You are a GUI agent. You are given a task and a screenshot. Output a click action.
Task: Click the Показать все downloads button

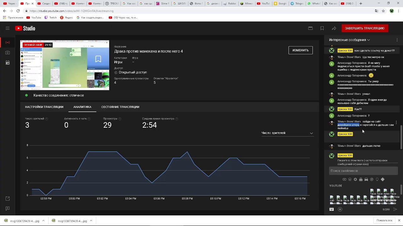pyautogui.click(x=384, y=220)
